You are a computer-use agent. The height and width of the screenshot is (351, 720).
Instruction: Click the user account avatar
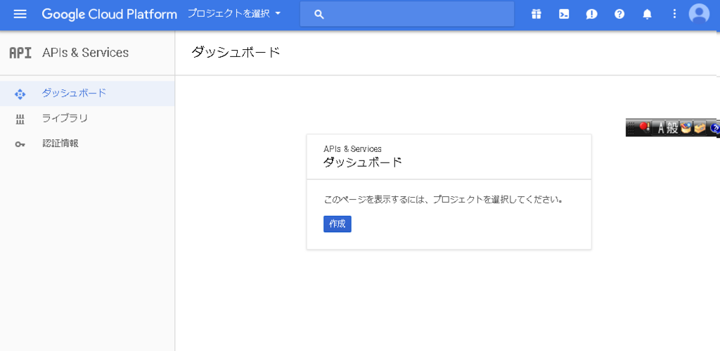pyautogui.click(x=699, y=14)
